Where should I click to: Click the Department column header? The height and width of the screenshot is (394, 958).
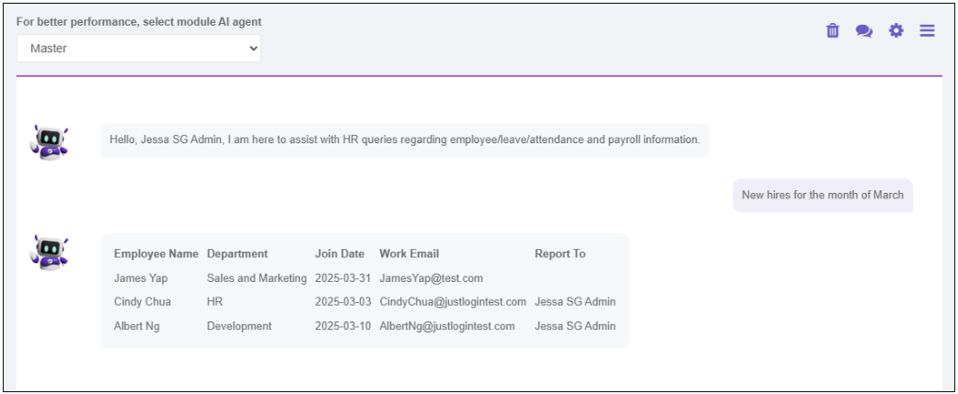237,253
